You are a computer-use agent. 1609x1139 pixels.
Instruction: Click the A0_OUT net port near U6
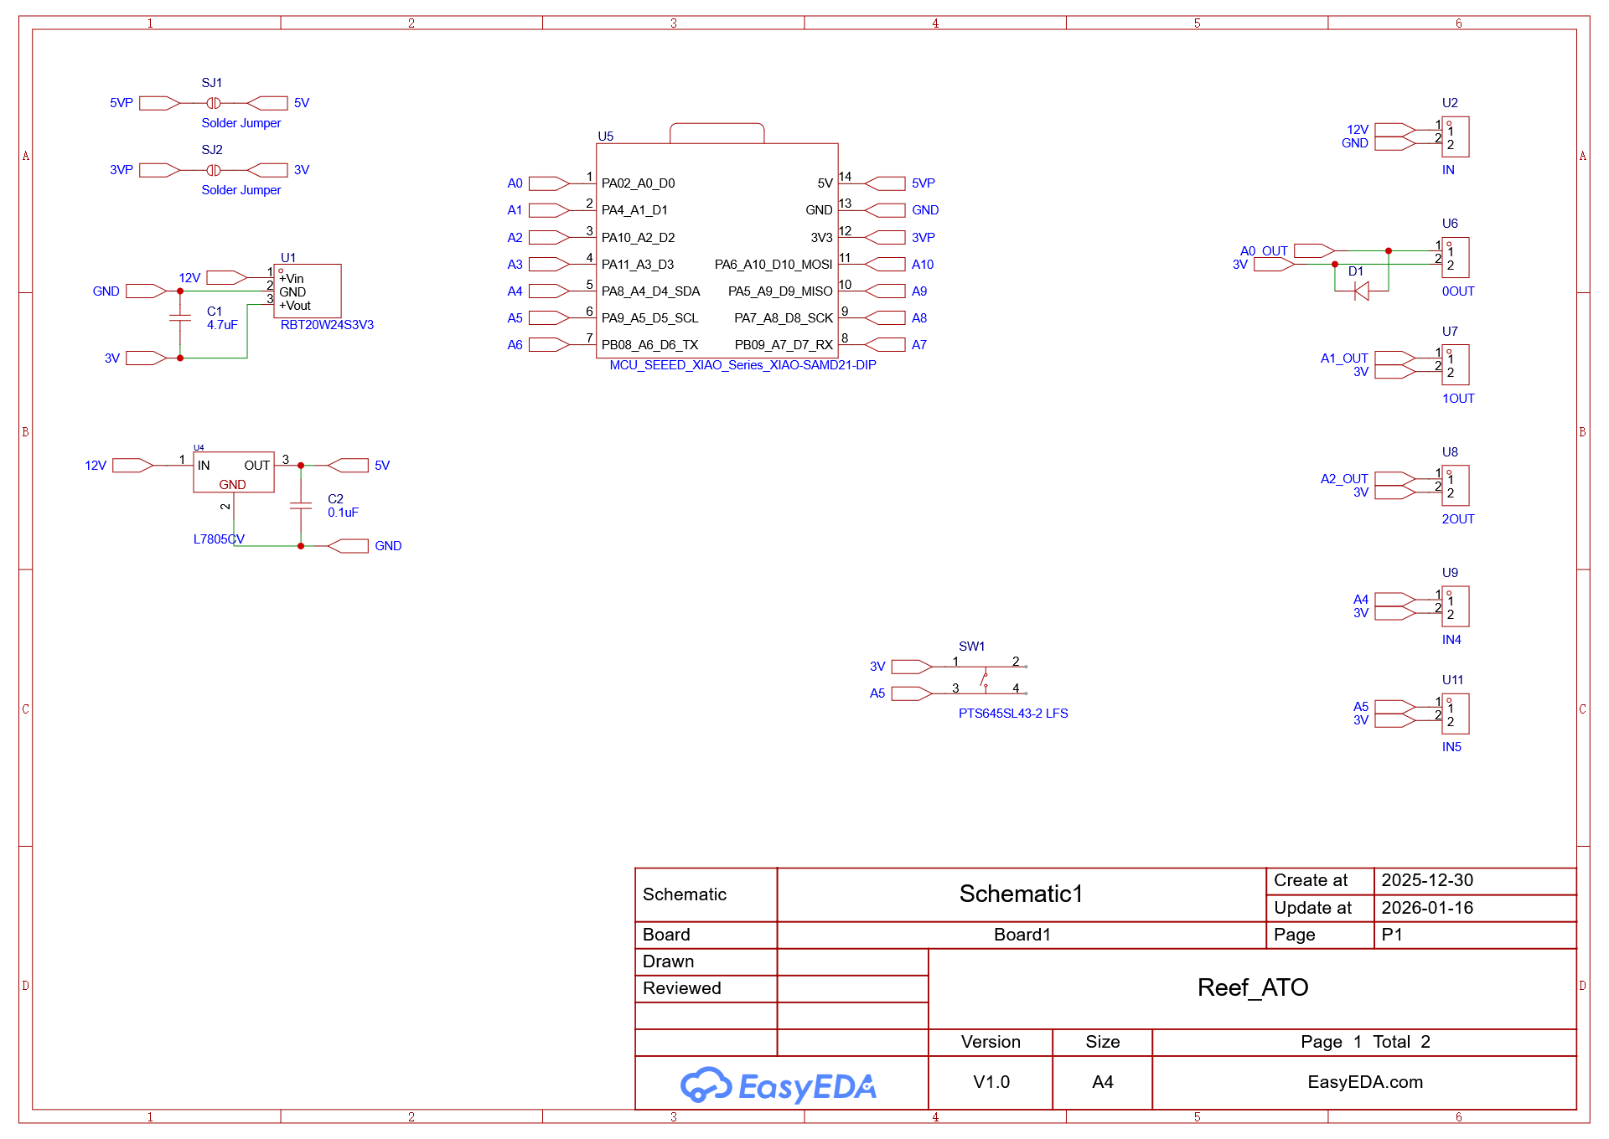1314,250
